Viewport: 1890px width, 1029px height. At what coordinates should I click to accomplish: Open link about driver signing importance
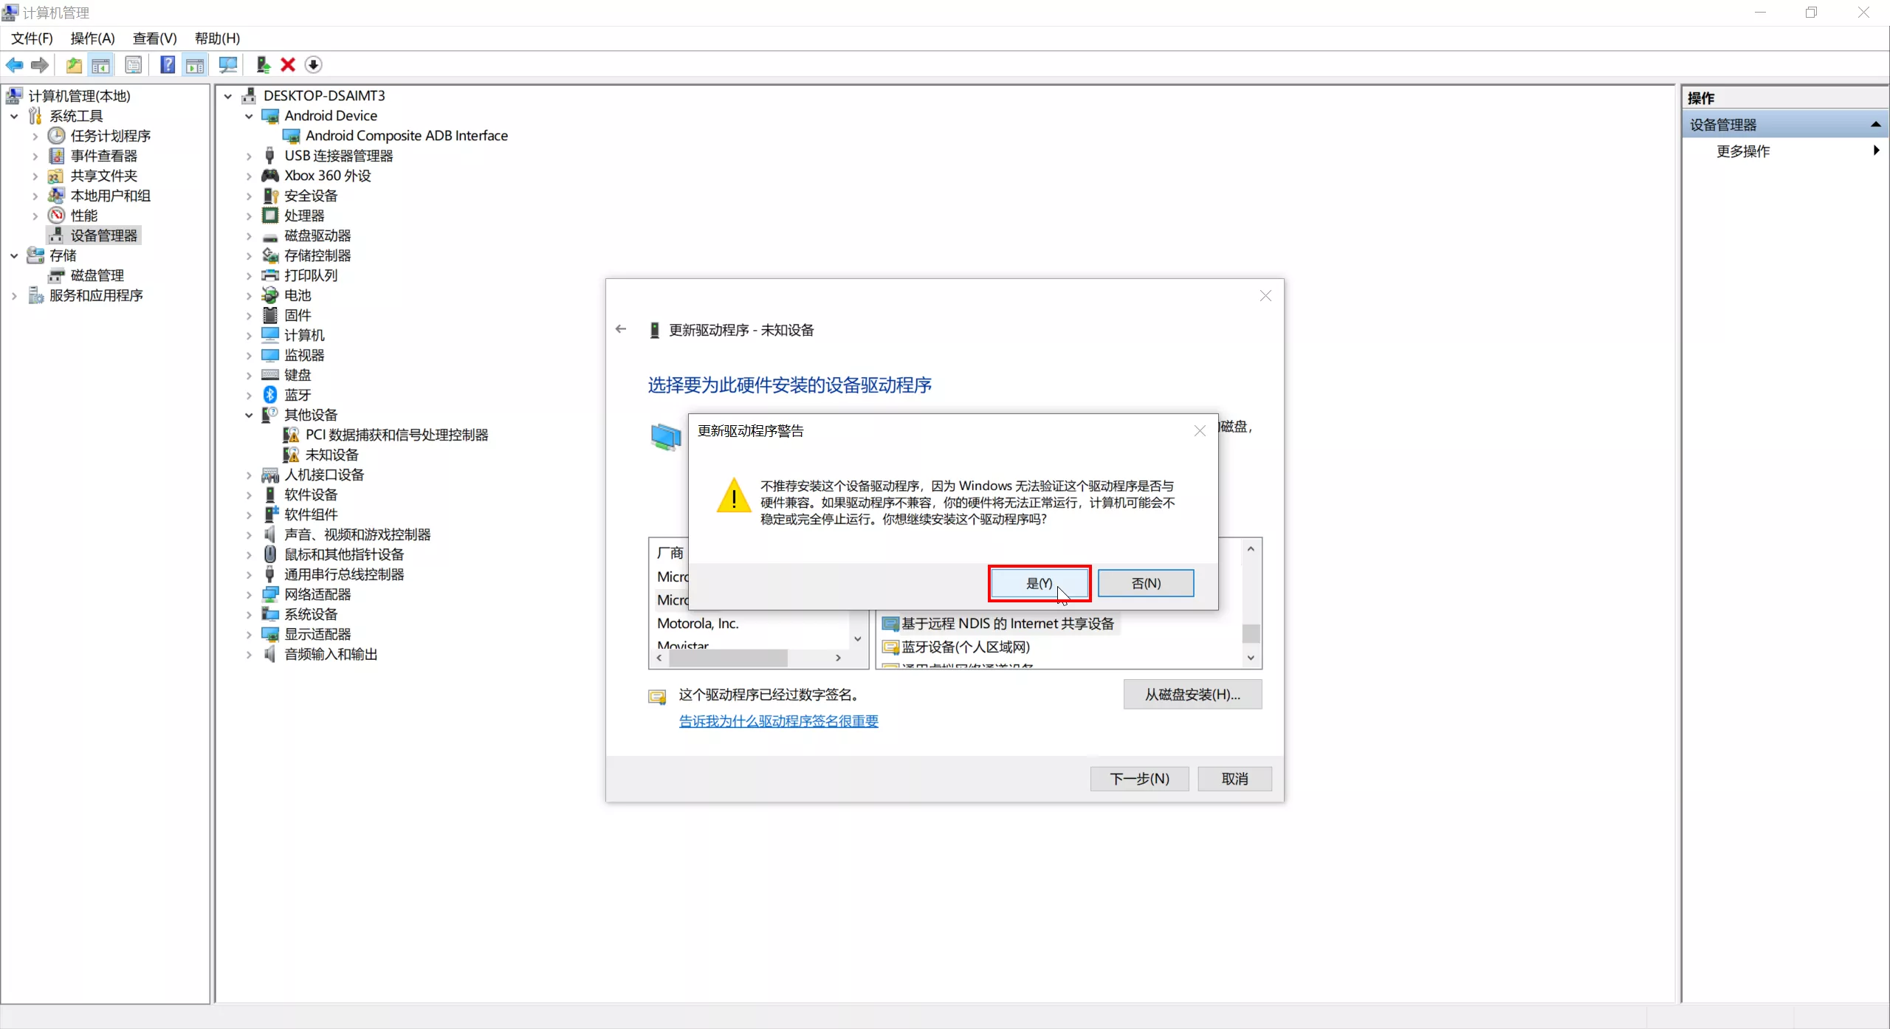[x=778, y=721]
